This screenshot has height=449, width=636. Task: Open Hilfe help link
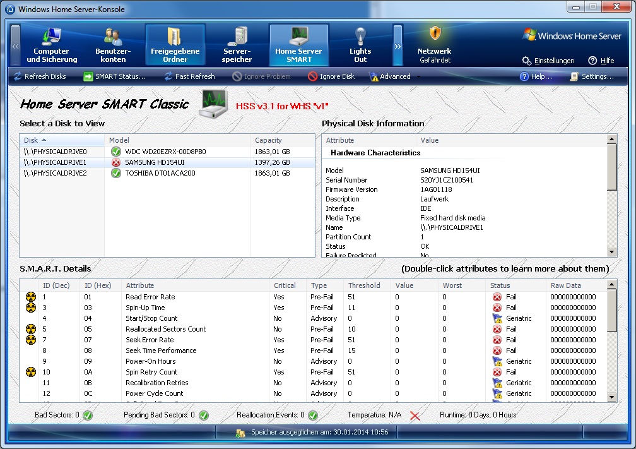pos(601,61)
